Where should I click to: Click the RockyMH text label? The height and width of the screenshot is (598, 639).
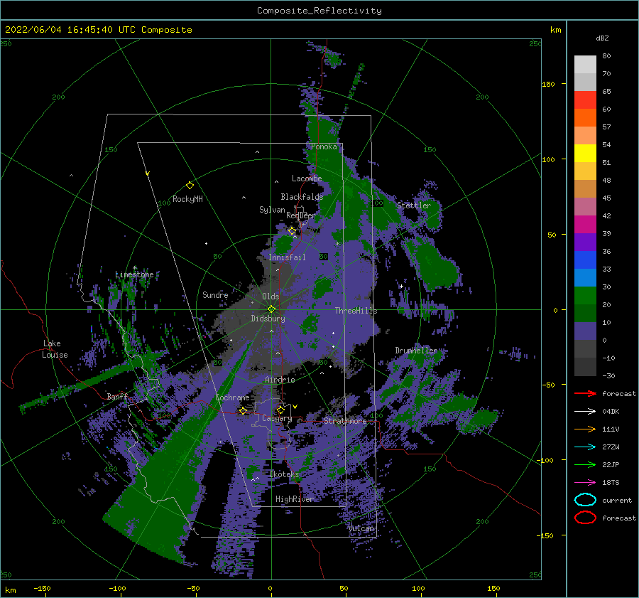coord(187,199)
